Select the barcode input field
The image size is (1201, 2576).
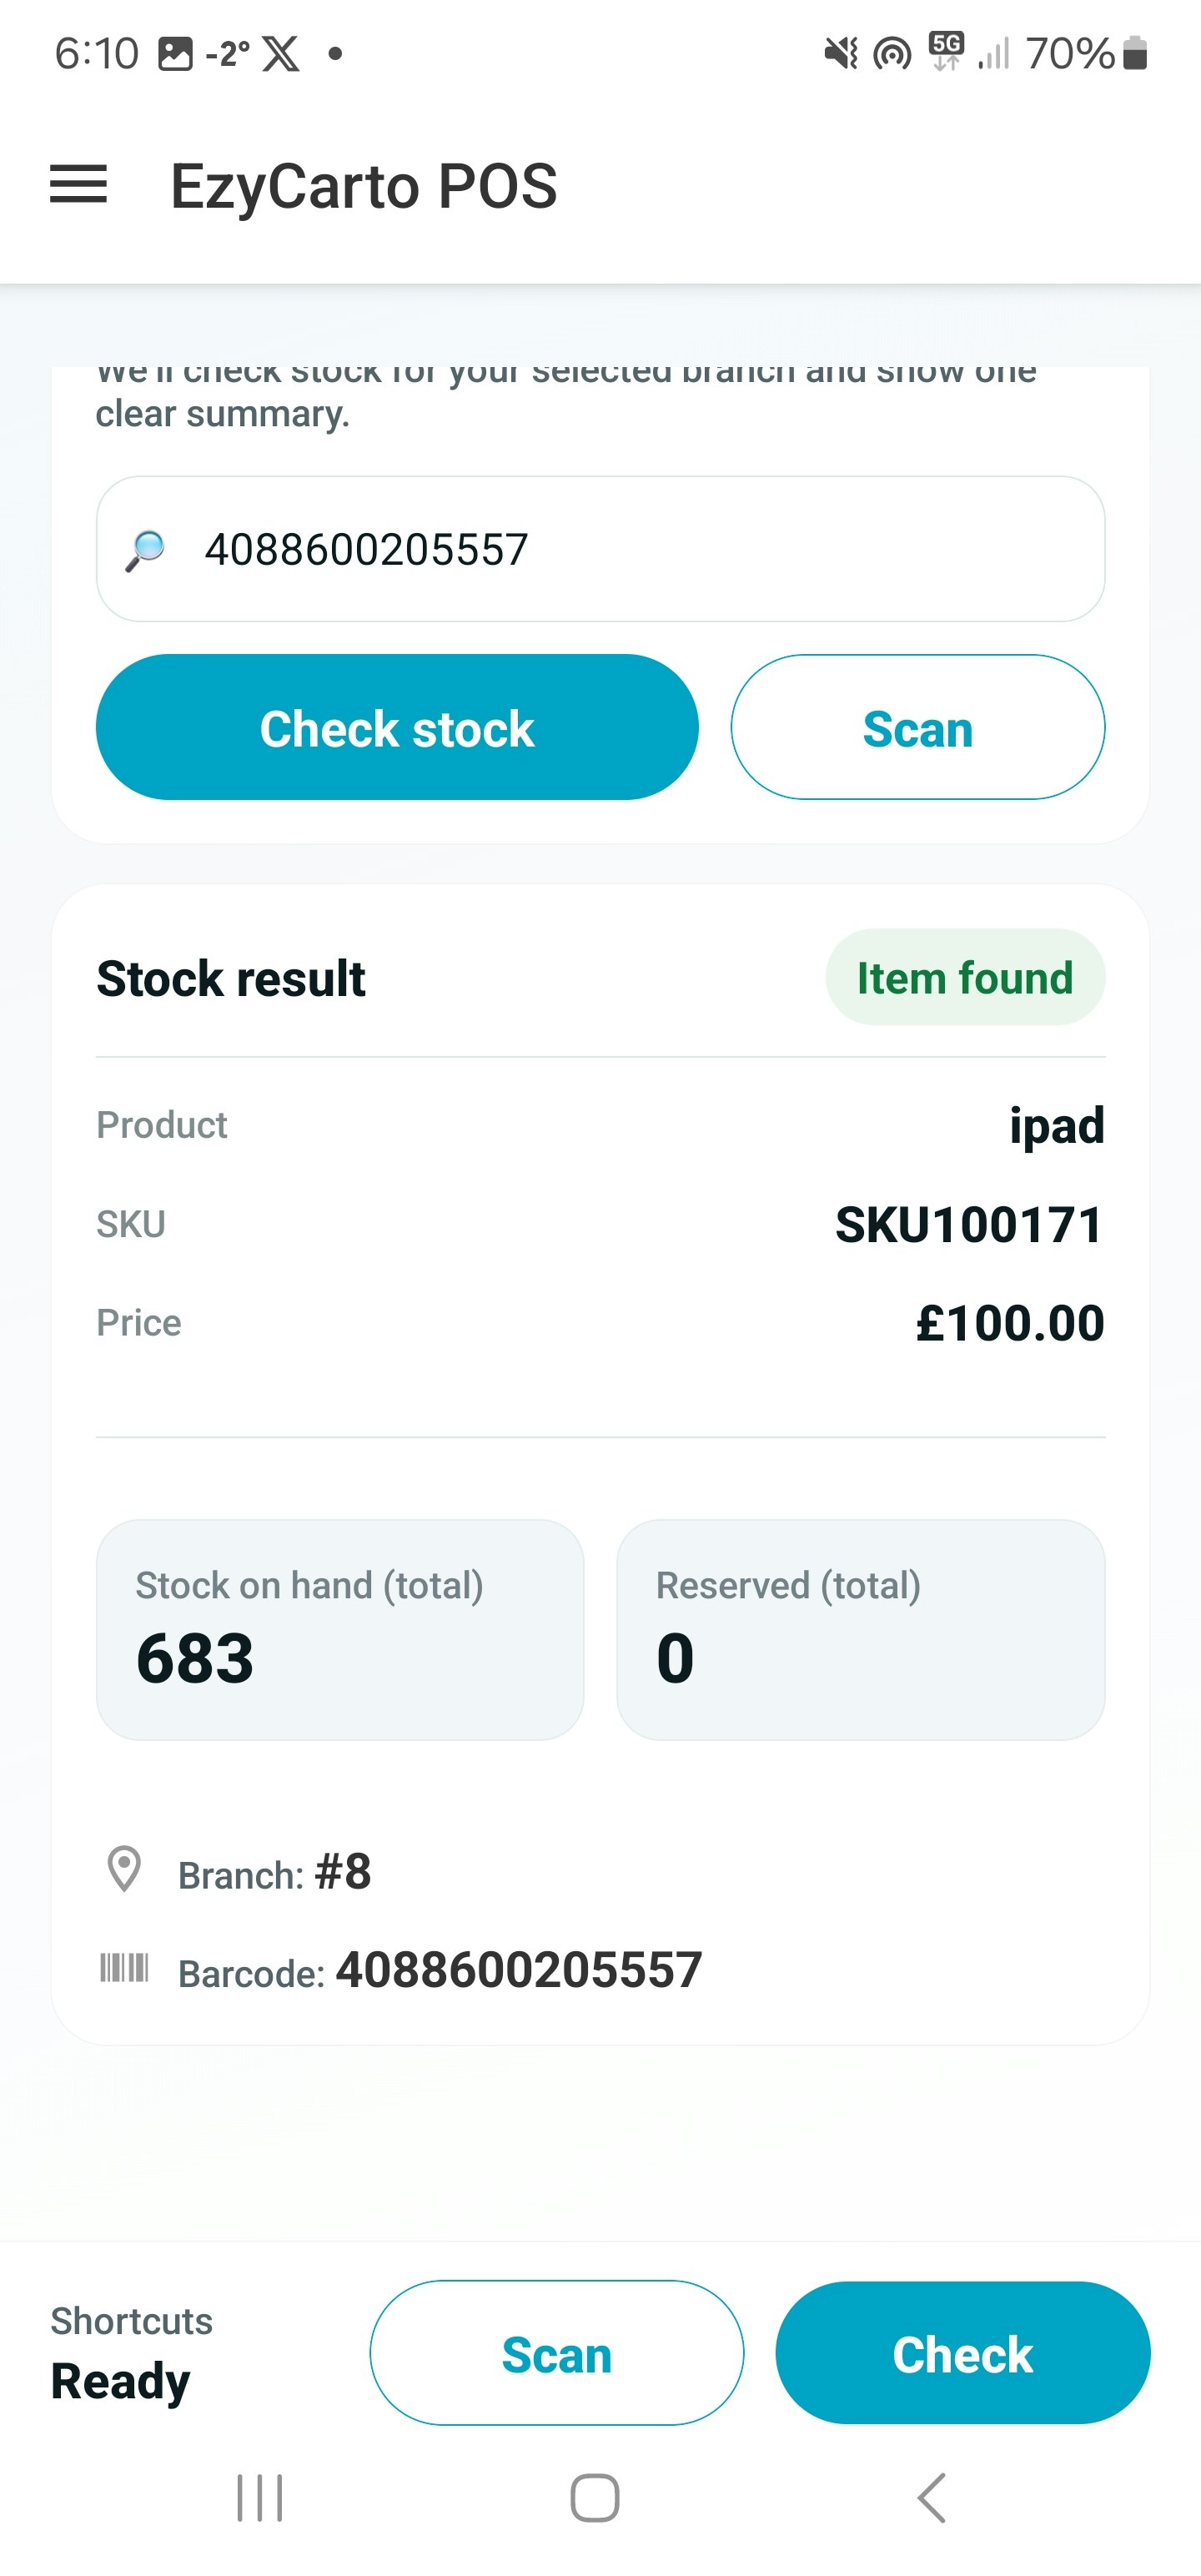point(600,549)
